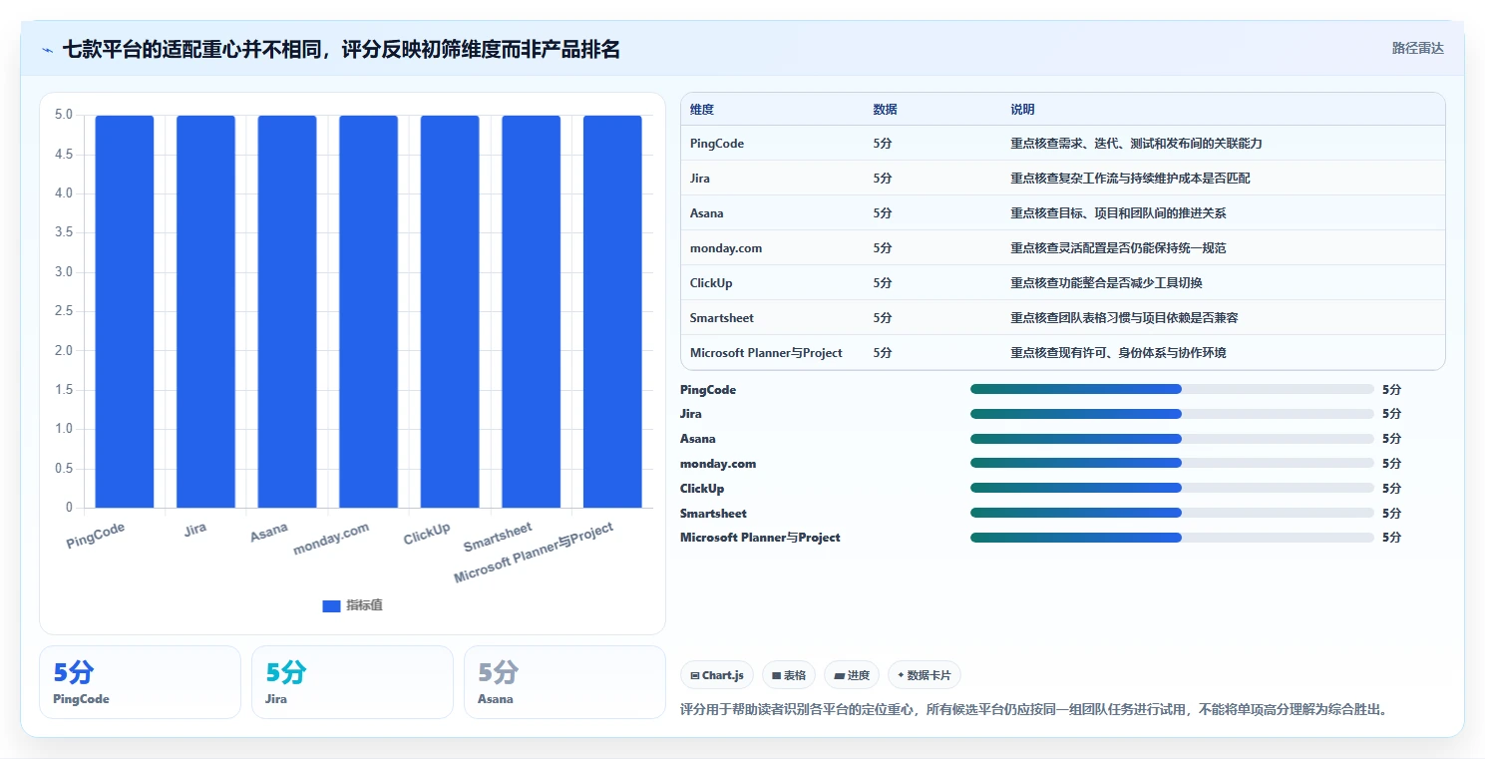Click the 说明 column header
This screenshot has height=759, width=1485.
click(1022, 110)
